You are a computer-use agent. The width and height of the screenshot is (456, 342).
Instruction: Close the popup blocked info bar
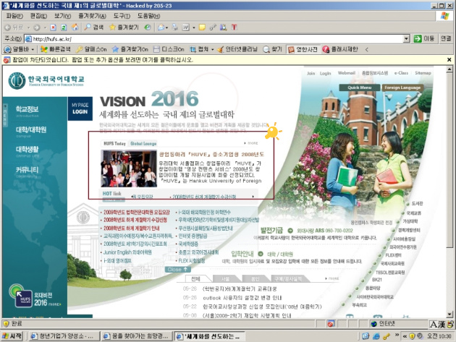[449, 60]
